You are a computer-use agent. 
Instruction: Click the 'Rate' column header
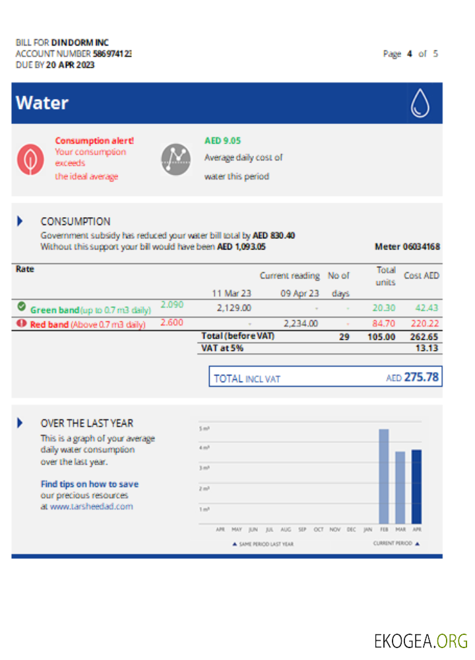point(25,269)
